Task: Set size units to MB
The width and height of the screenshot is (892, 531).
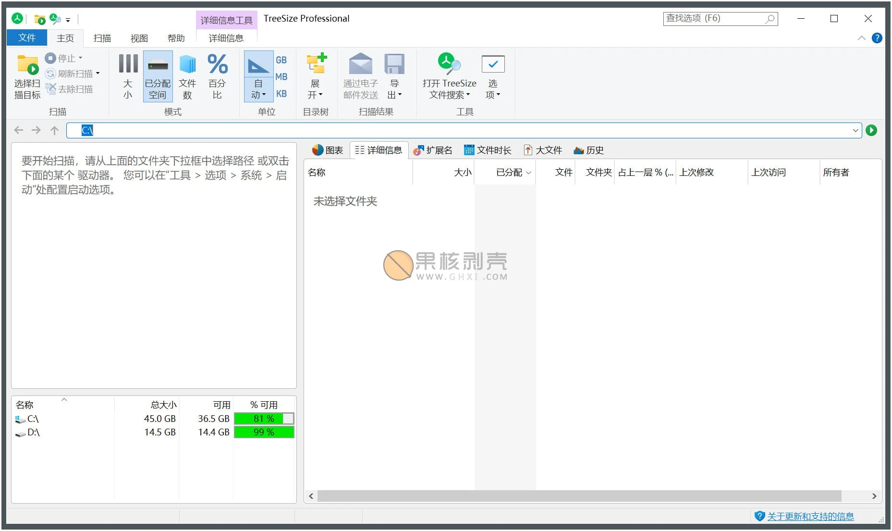Action: point(282,76)
